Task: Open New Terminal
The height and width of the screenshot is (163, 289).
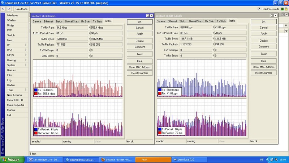Action: [x=14, y=95]
